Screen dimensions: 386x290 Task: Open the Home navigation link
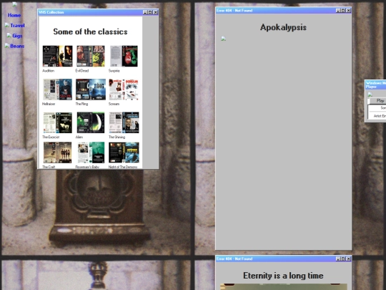tap(14, 15)
